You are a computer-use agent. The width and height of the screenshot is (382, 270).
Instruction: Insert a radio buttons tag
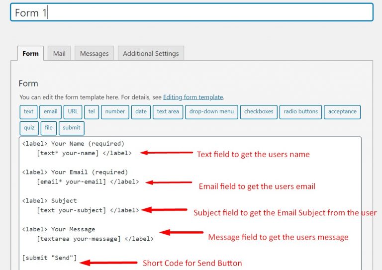(x=300, y=112)
